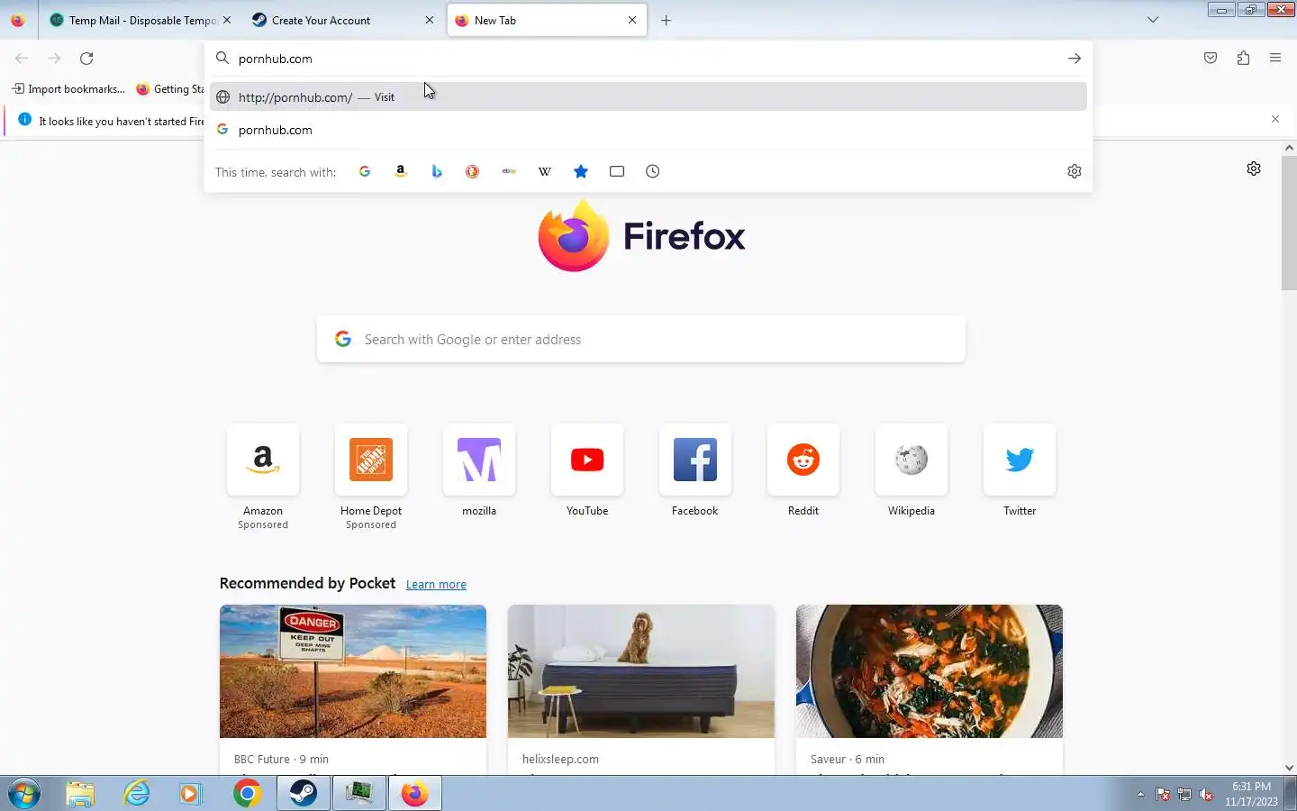1297x811 pixels.
Task: Click the page vertical scrollbar thumb
Action: coord(1289,222)
